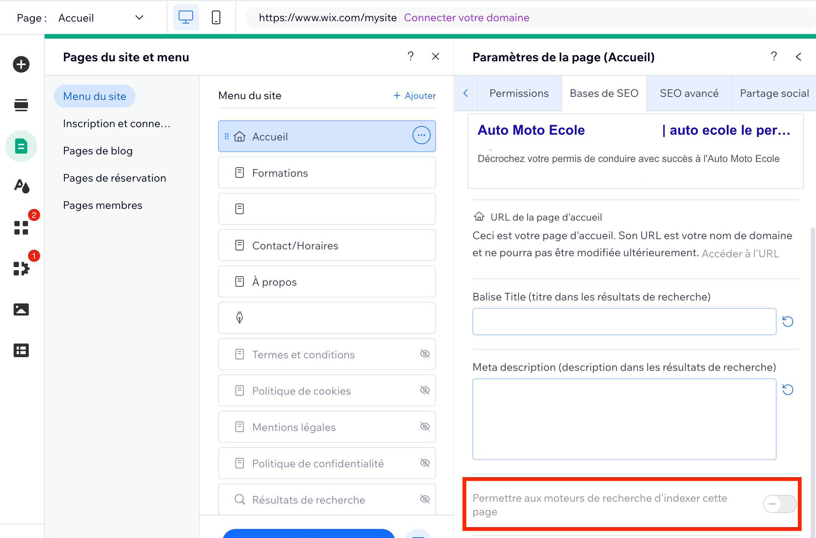The width and height of the screenshot is (816, 538).
Task: Switch to the Partage social tab
Action: (x=774, y=93)
